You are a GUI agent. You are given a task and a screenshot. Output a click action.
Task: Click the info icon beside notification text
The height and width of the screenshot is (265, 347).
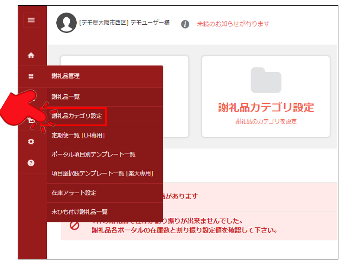click(185, 24)
